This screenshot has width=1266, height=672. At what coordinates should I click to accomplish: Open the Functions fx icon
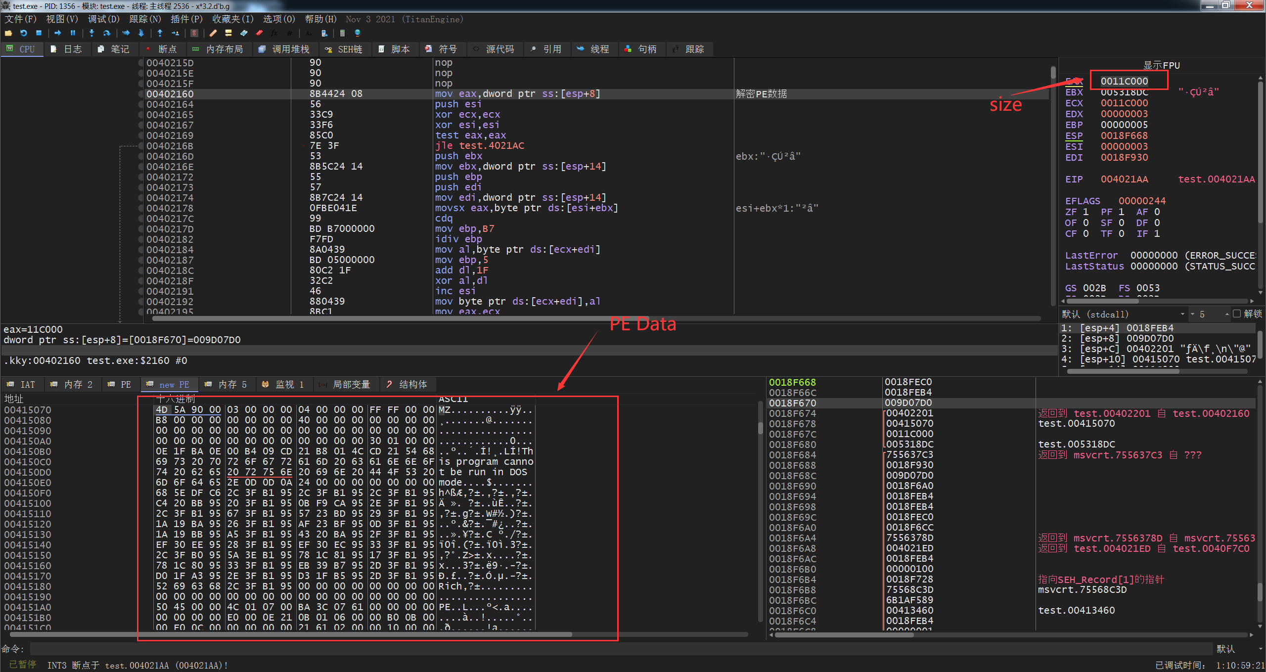(274, 33)
